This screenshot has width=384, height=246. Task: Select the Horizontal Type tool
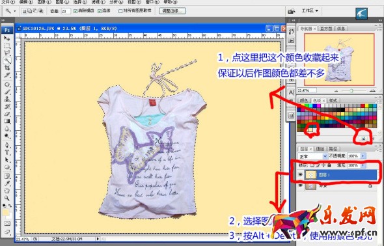point(7,152)
